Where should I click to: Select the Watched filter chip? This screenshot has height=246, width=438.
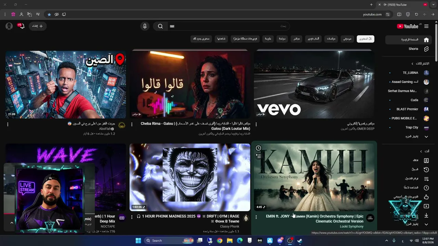[x=221, y=39]
